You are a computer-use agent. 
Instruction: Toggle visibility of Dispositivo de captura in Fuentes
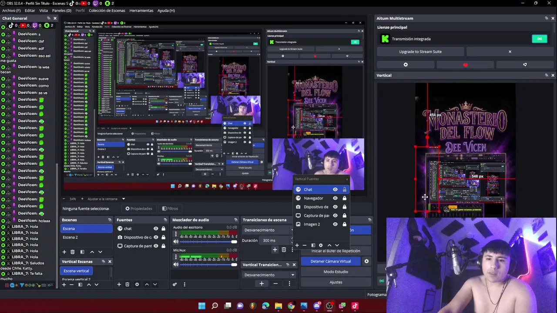(156, 237)
